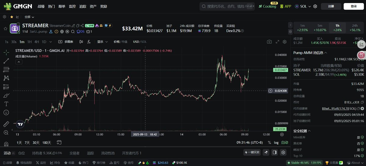Collapse the chart legend arrow under volume
This screenshot has width=366, height=166.
point(19,62)
